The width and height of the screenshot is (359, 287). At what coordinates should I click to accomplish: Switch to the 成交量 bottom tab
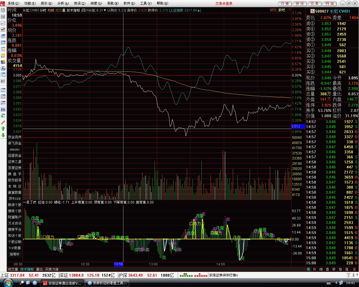click(x=13, y=269)
